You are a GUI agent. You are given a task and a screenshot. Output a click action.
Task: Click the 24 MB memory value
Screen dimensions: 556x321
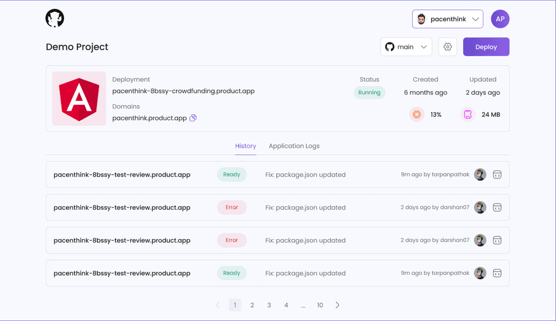pos(491,115)
